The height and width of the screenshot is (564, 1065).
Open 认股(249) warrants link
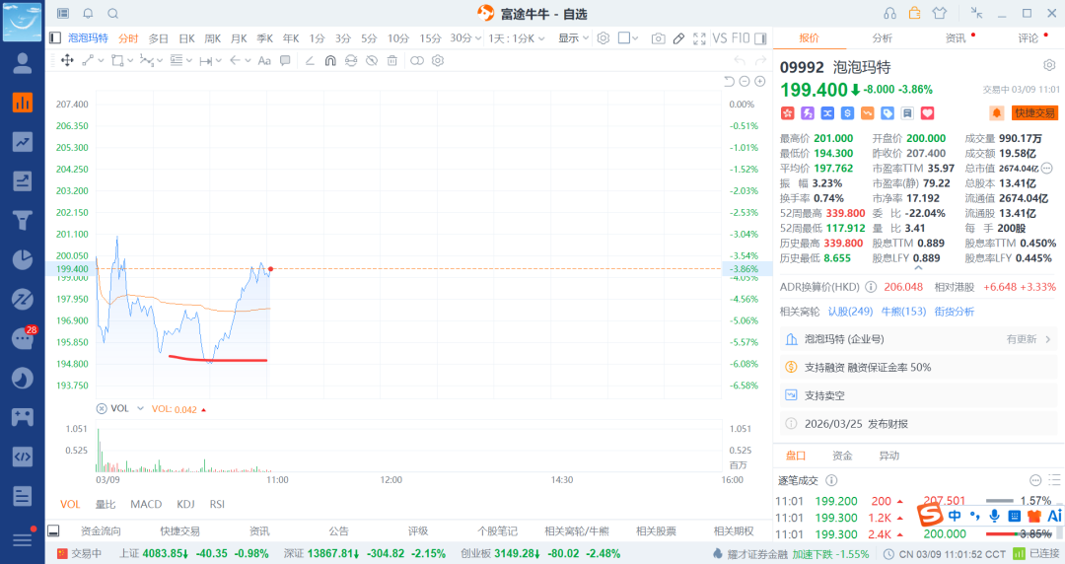pos(850,312)
